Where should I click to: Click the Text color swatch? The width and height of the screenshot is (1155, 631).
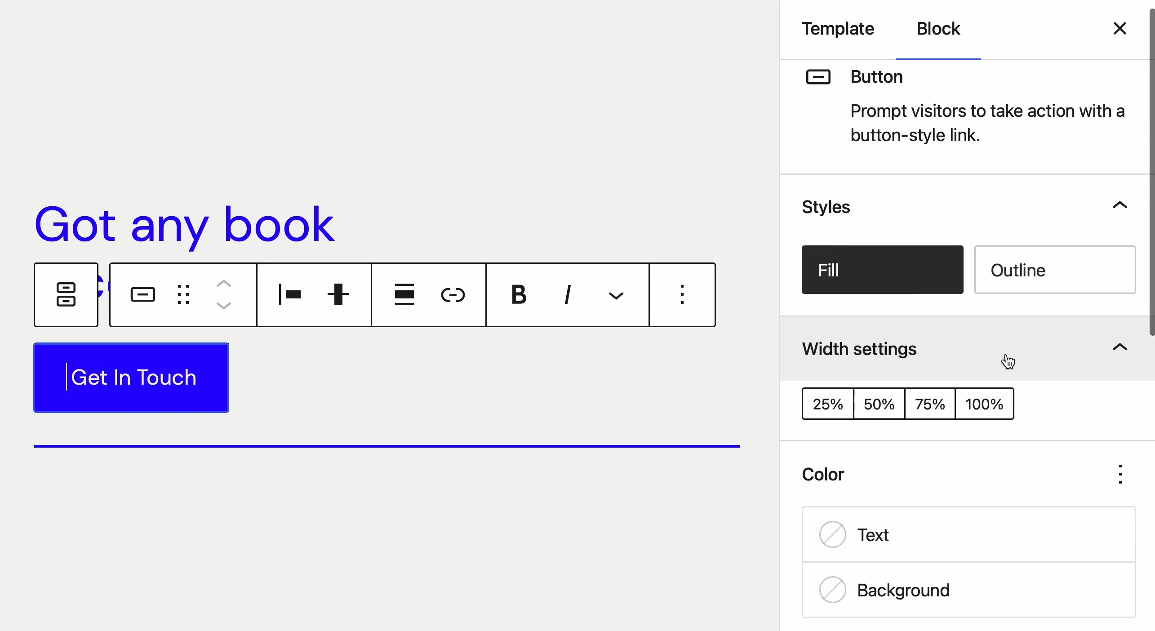(833, 535)
